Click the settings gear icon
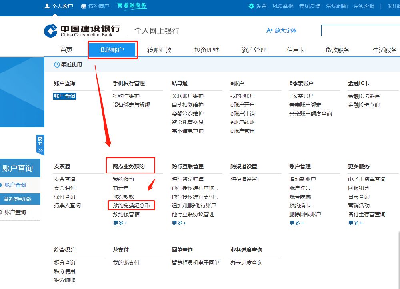The height and width of the screenshot is (289, 400). click(251, 6)
